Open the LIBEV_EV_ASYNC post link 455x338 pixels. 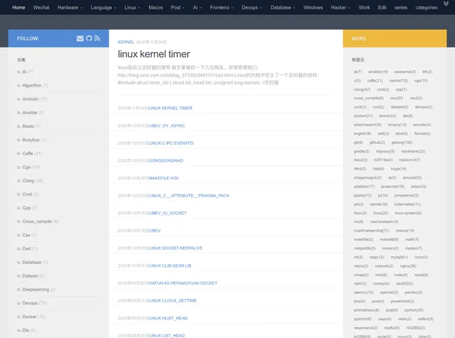(x=167, y=125)
